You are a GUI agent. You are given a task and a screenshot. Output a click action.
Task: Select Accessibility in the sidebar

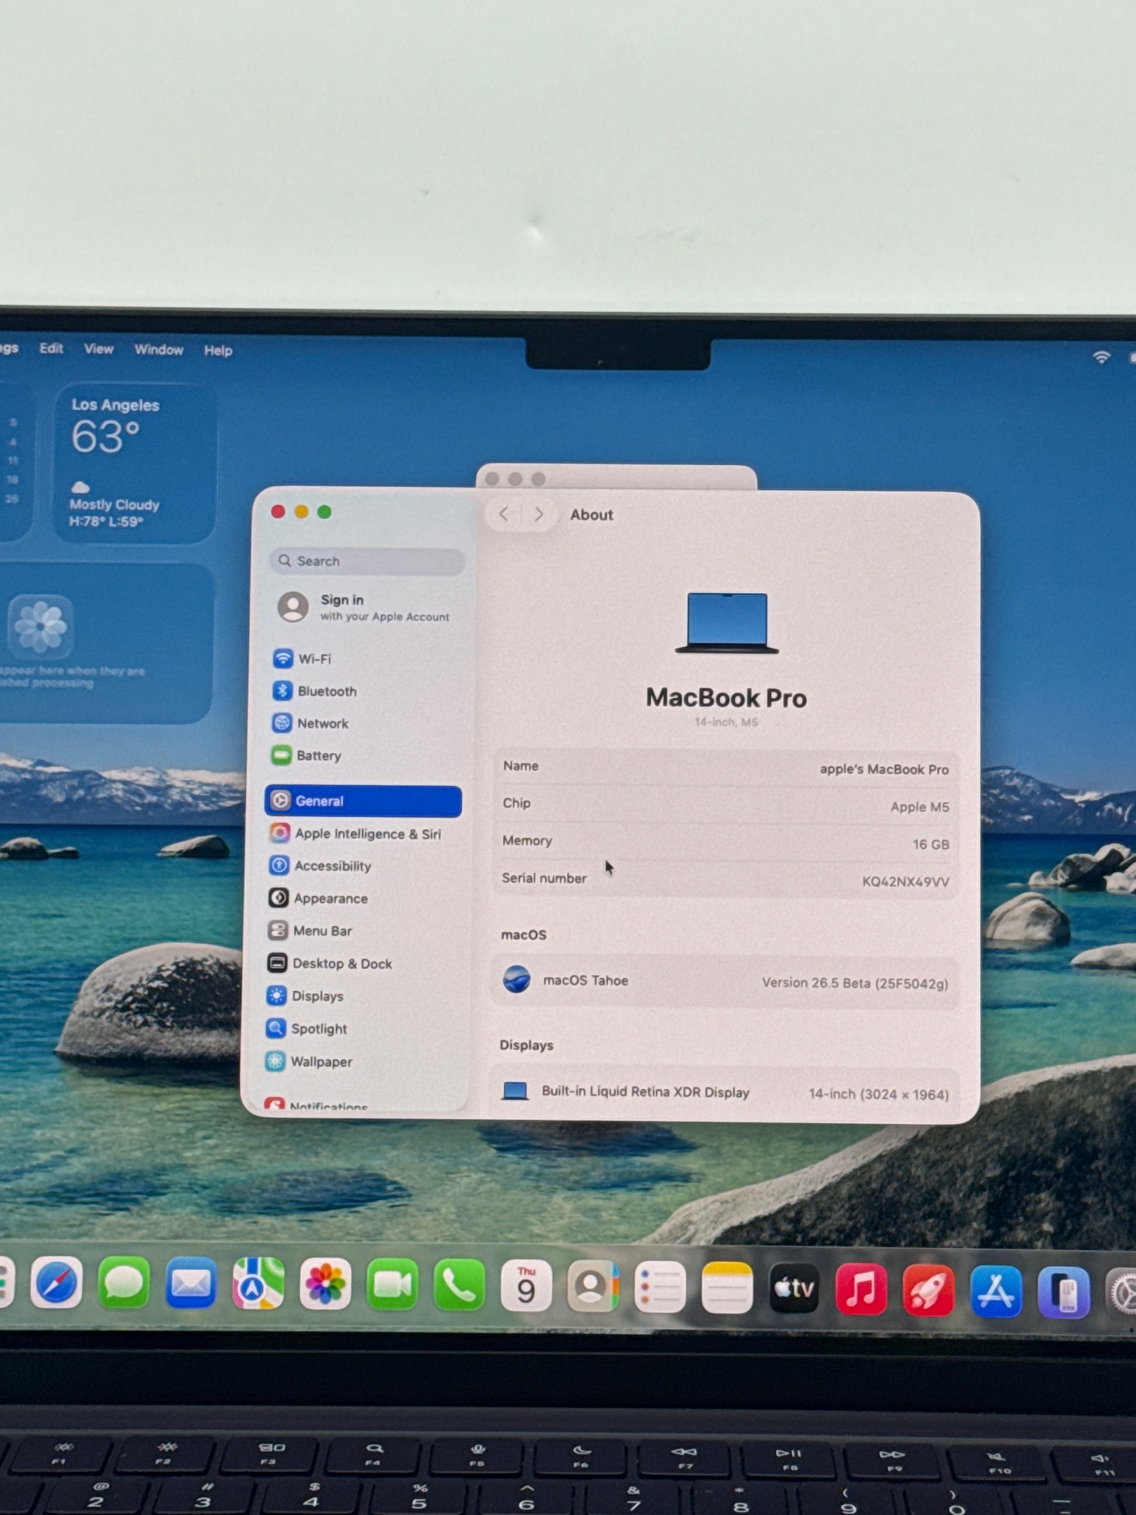click(x=332, y=866)
